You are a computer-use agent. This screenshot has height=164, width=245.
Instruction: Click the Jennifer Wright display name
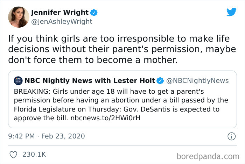60,13
